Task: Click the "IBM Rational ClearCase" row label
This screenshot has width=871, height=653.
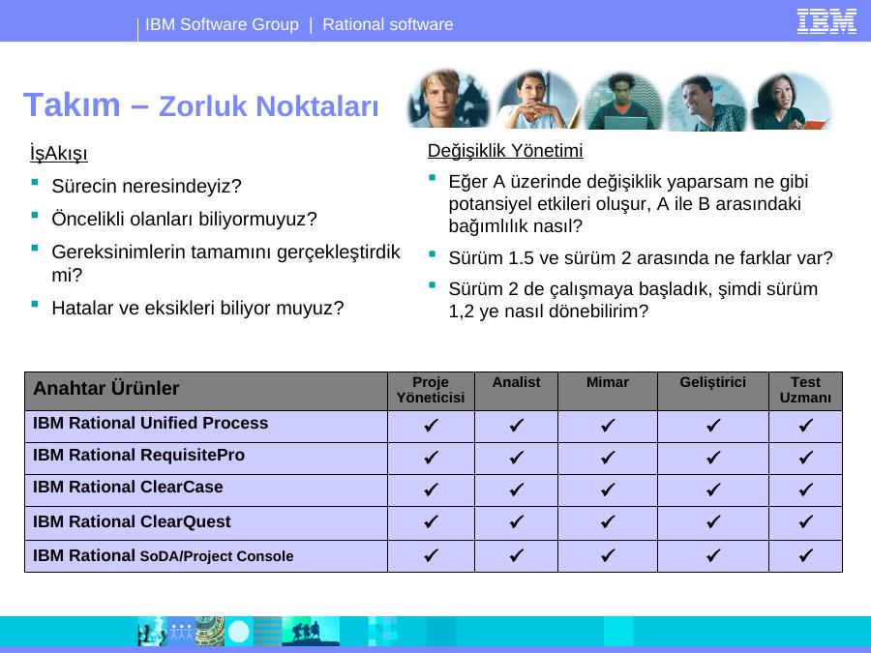Action: point(128,487)
